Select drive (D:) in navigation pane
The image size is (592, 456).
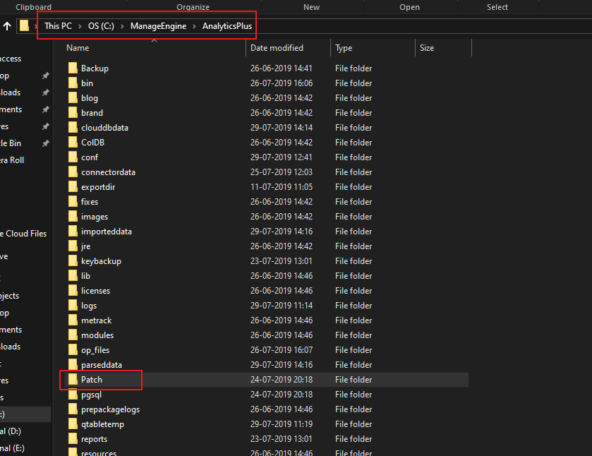pyautogui.click(x=11, y=431)
